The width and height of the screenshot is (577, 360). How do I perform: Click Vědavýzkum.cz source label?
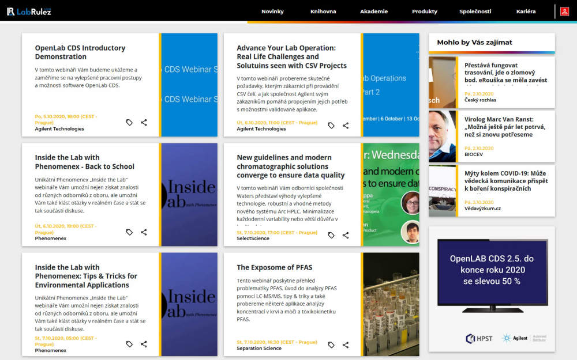[x=482, y=209]
